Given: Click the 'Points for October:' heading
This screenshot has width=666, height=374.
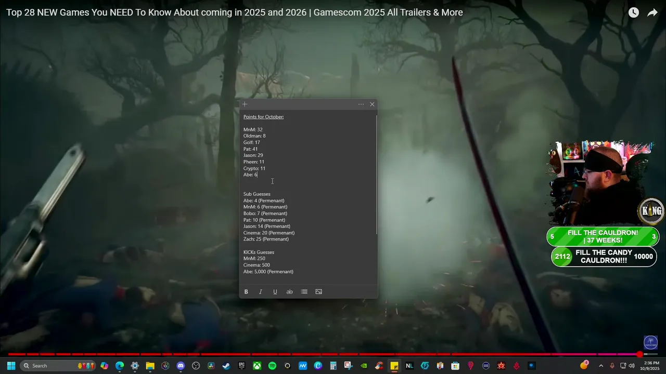Looking at the screenshot, I should click(x=264, y=117).
